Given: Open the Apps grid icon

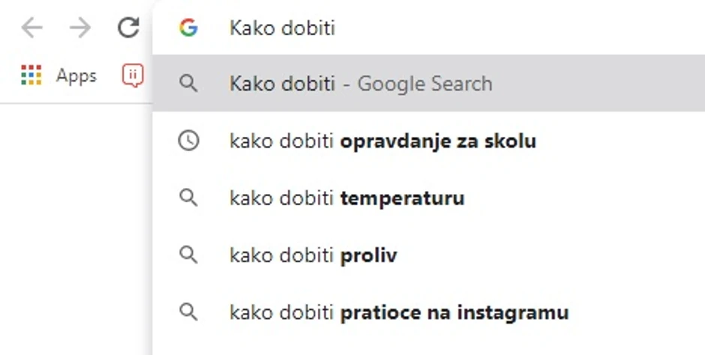Looking at the screenshot, I should 31,75.
